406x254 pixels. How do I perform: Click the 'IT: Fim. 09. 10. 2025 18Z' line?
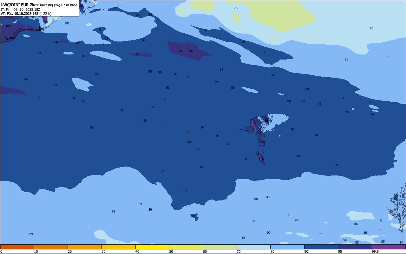click(x=20, y=10)
